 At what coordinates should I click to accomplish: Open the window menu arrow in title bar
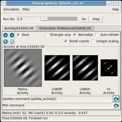click(4, 3)
